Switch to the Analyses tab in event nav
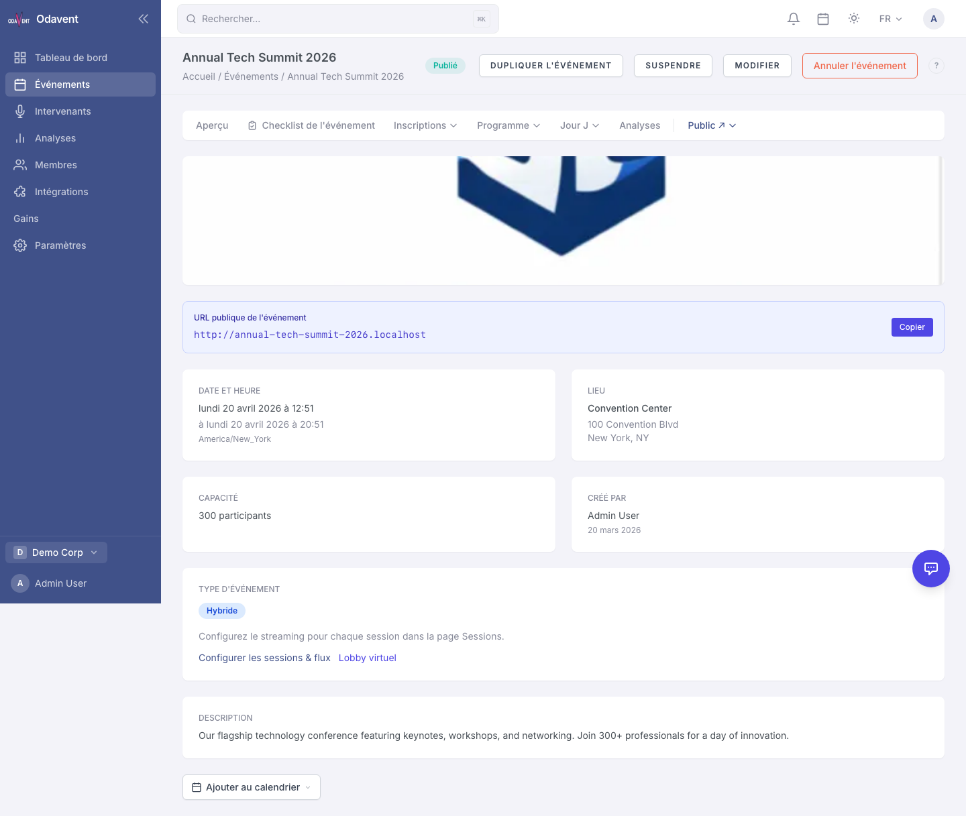Image resolution: width=966 pixels, height=816 pixels. (640, 125)
